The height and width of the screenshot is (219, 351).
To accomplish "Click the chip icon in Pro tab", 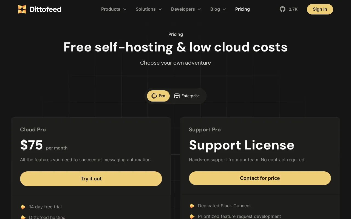I will 154,96.
